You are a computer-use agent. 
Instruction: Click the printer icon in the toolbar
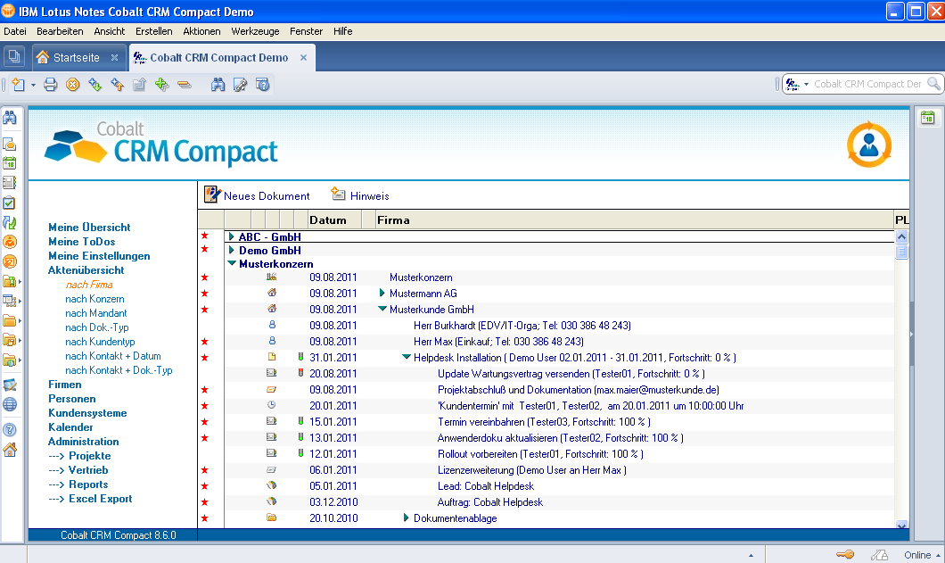point(51,85)
